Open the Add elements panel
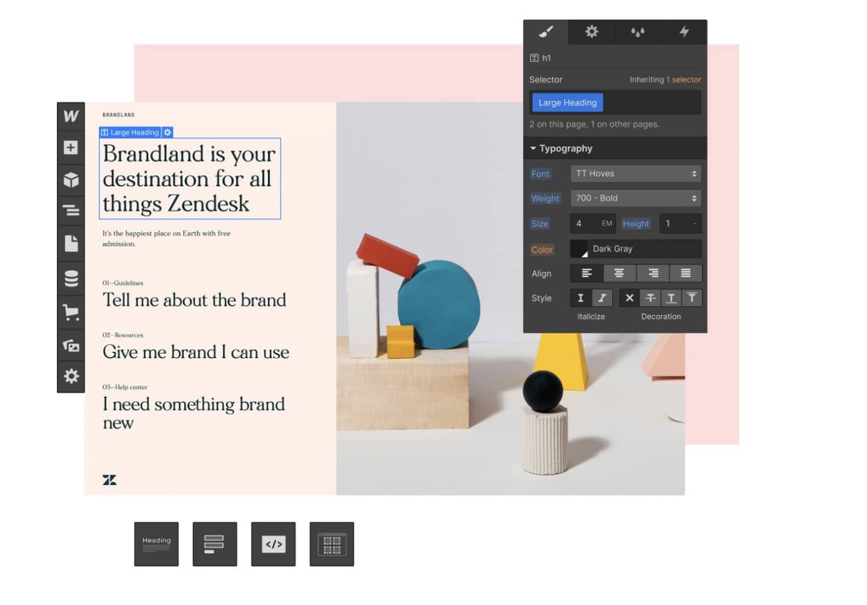The width and height of the screenshot is (867, 605). (x=71, y=148)
